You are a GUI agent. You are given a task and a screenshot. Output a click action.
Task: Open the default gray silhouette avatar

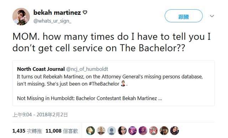[112, 131]
